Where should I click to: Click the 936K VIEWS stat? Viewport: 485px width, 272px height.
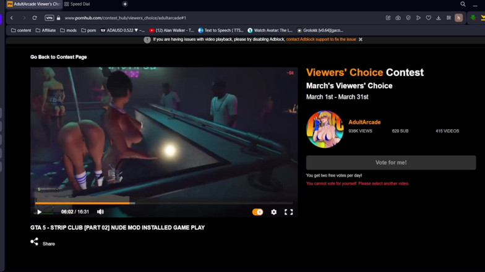[x=360, y=131]
